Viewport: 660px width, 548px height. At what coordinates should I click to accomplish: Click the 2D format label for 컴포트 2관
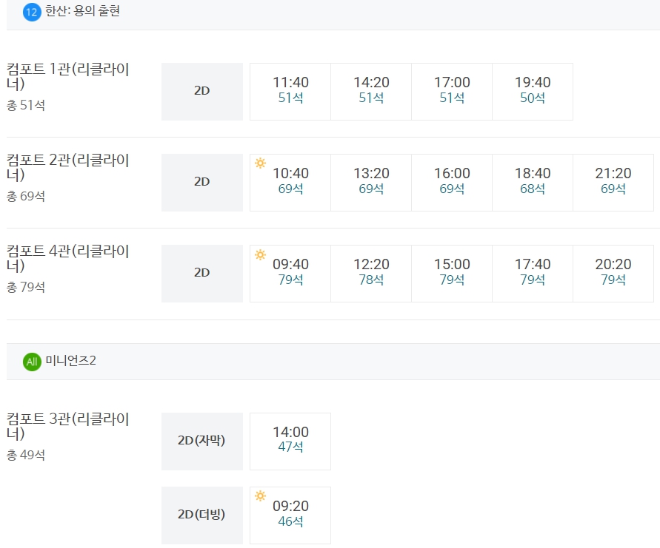coord(201,182)
